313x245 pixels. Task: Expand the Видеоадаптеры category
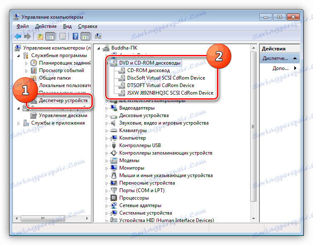(106, 108)
